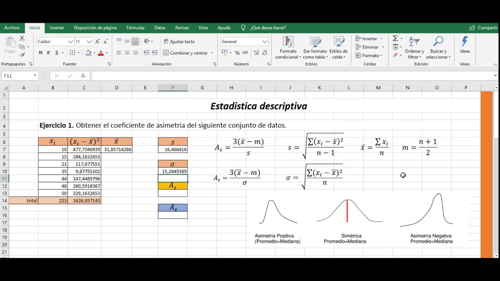The image size is (500, 281).
Task: Open Formato condicional menu
Action: (x=288, y=48)
